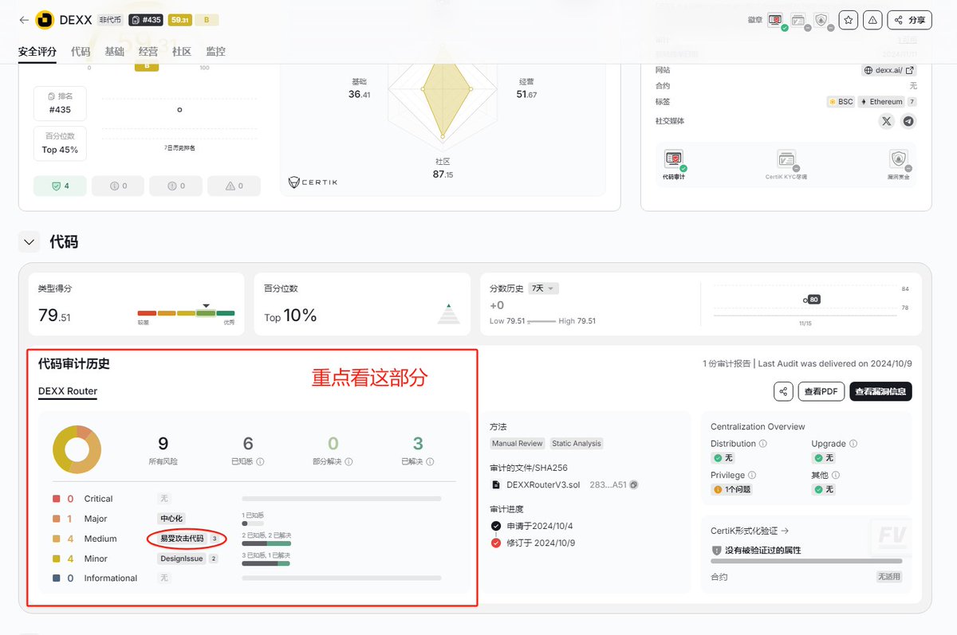Screen dimensions: 957x635
Task: Switch to the 监控 tab
Action: [x=215, y=52]
